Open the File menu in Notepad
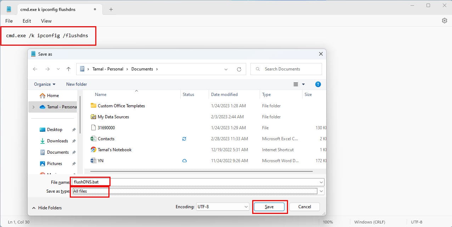The image size is (452, 227). 9,21
